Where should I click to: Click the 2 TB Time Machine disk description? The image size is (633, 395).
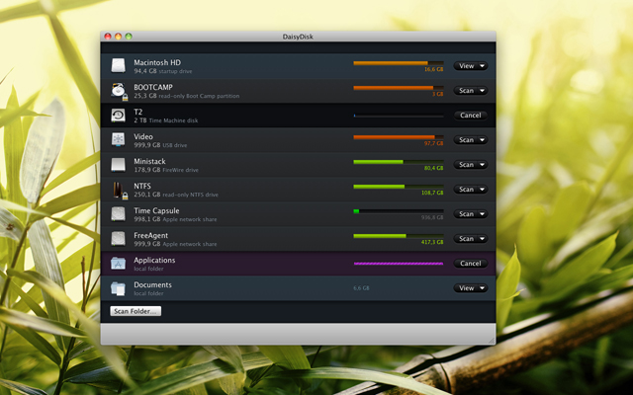tap(166, 120)
